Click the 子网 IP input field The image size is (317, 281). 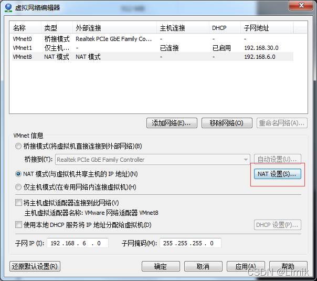coord(78,243)
